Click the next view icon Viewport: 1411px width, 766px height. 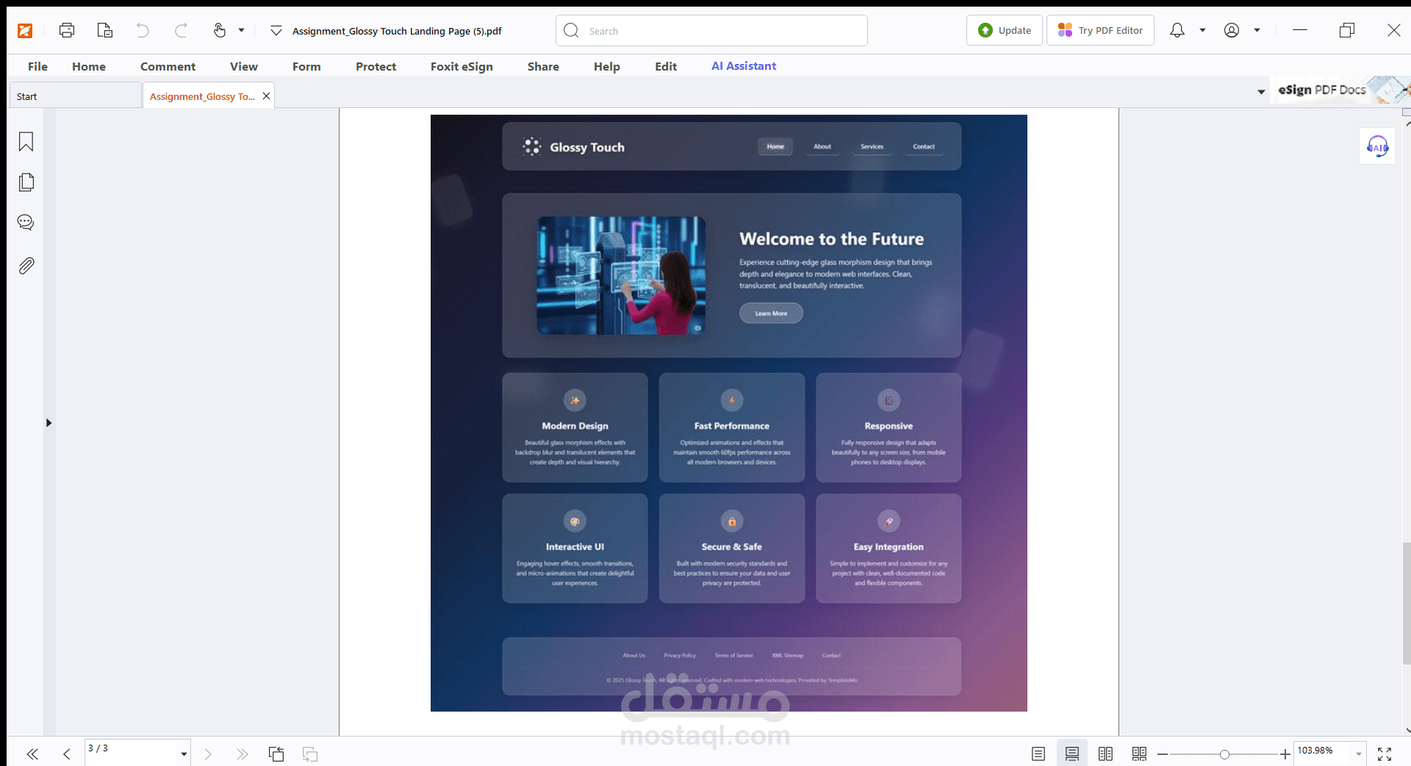(x=310, y=754)
